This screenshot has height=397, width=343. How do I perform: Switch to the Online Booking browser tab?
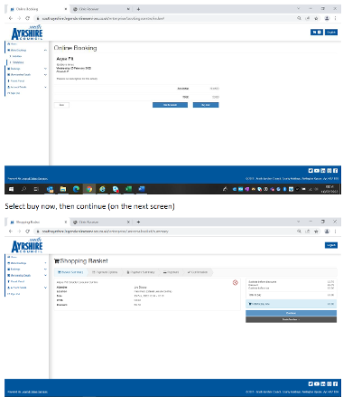tap(38, 9)
